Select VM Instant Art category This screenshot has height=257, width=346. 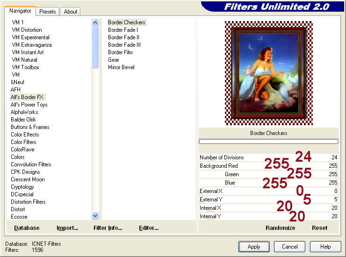point(28,52)
